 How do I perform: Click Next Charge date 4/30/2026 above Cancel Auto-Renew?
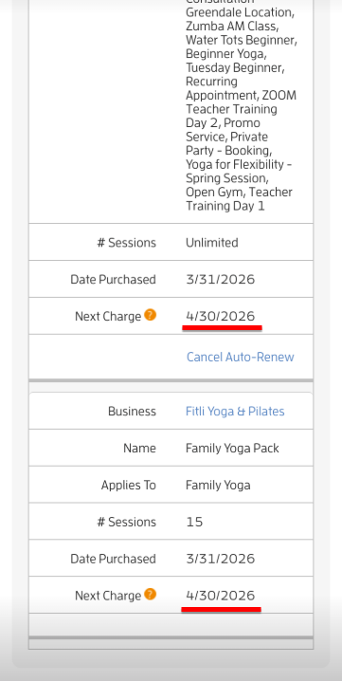pyautogui.click(x=220, y=316)
